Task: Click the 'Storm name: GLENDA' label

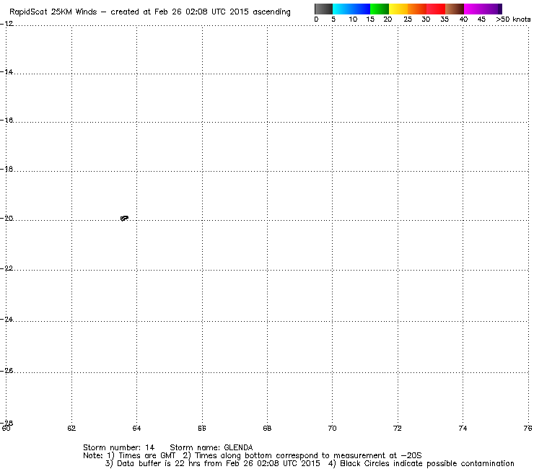Action: click(x=211, y=447)
